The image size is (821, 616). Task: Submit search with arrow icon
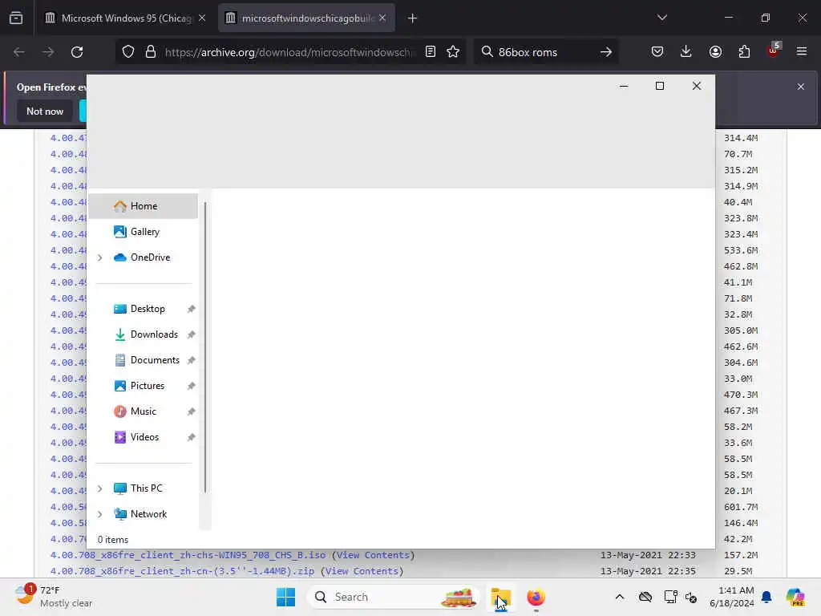tap(606, 52)
